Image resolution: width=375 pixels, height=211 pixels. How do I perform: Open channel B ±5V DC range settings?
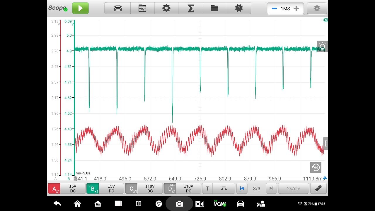click(x=111, y=188)
